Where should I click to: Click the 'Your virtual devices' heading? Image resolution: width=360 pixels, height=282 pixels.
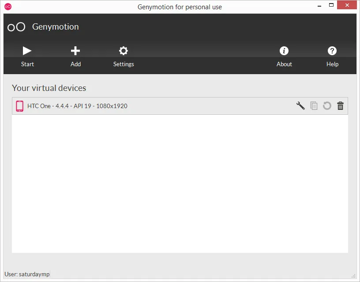click(49, 88)
